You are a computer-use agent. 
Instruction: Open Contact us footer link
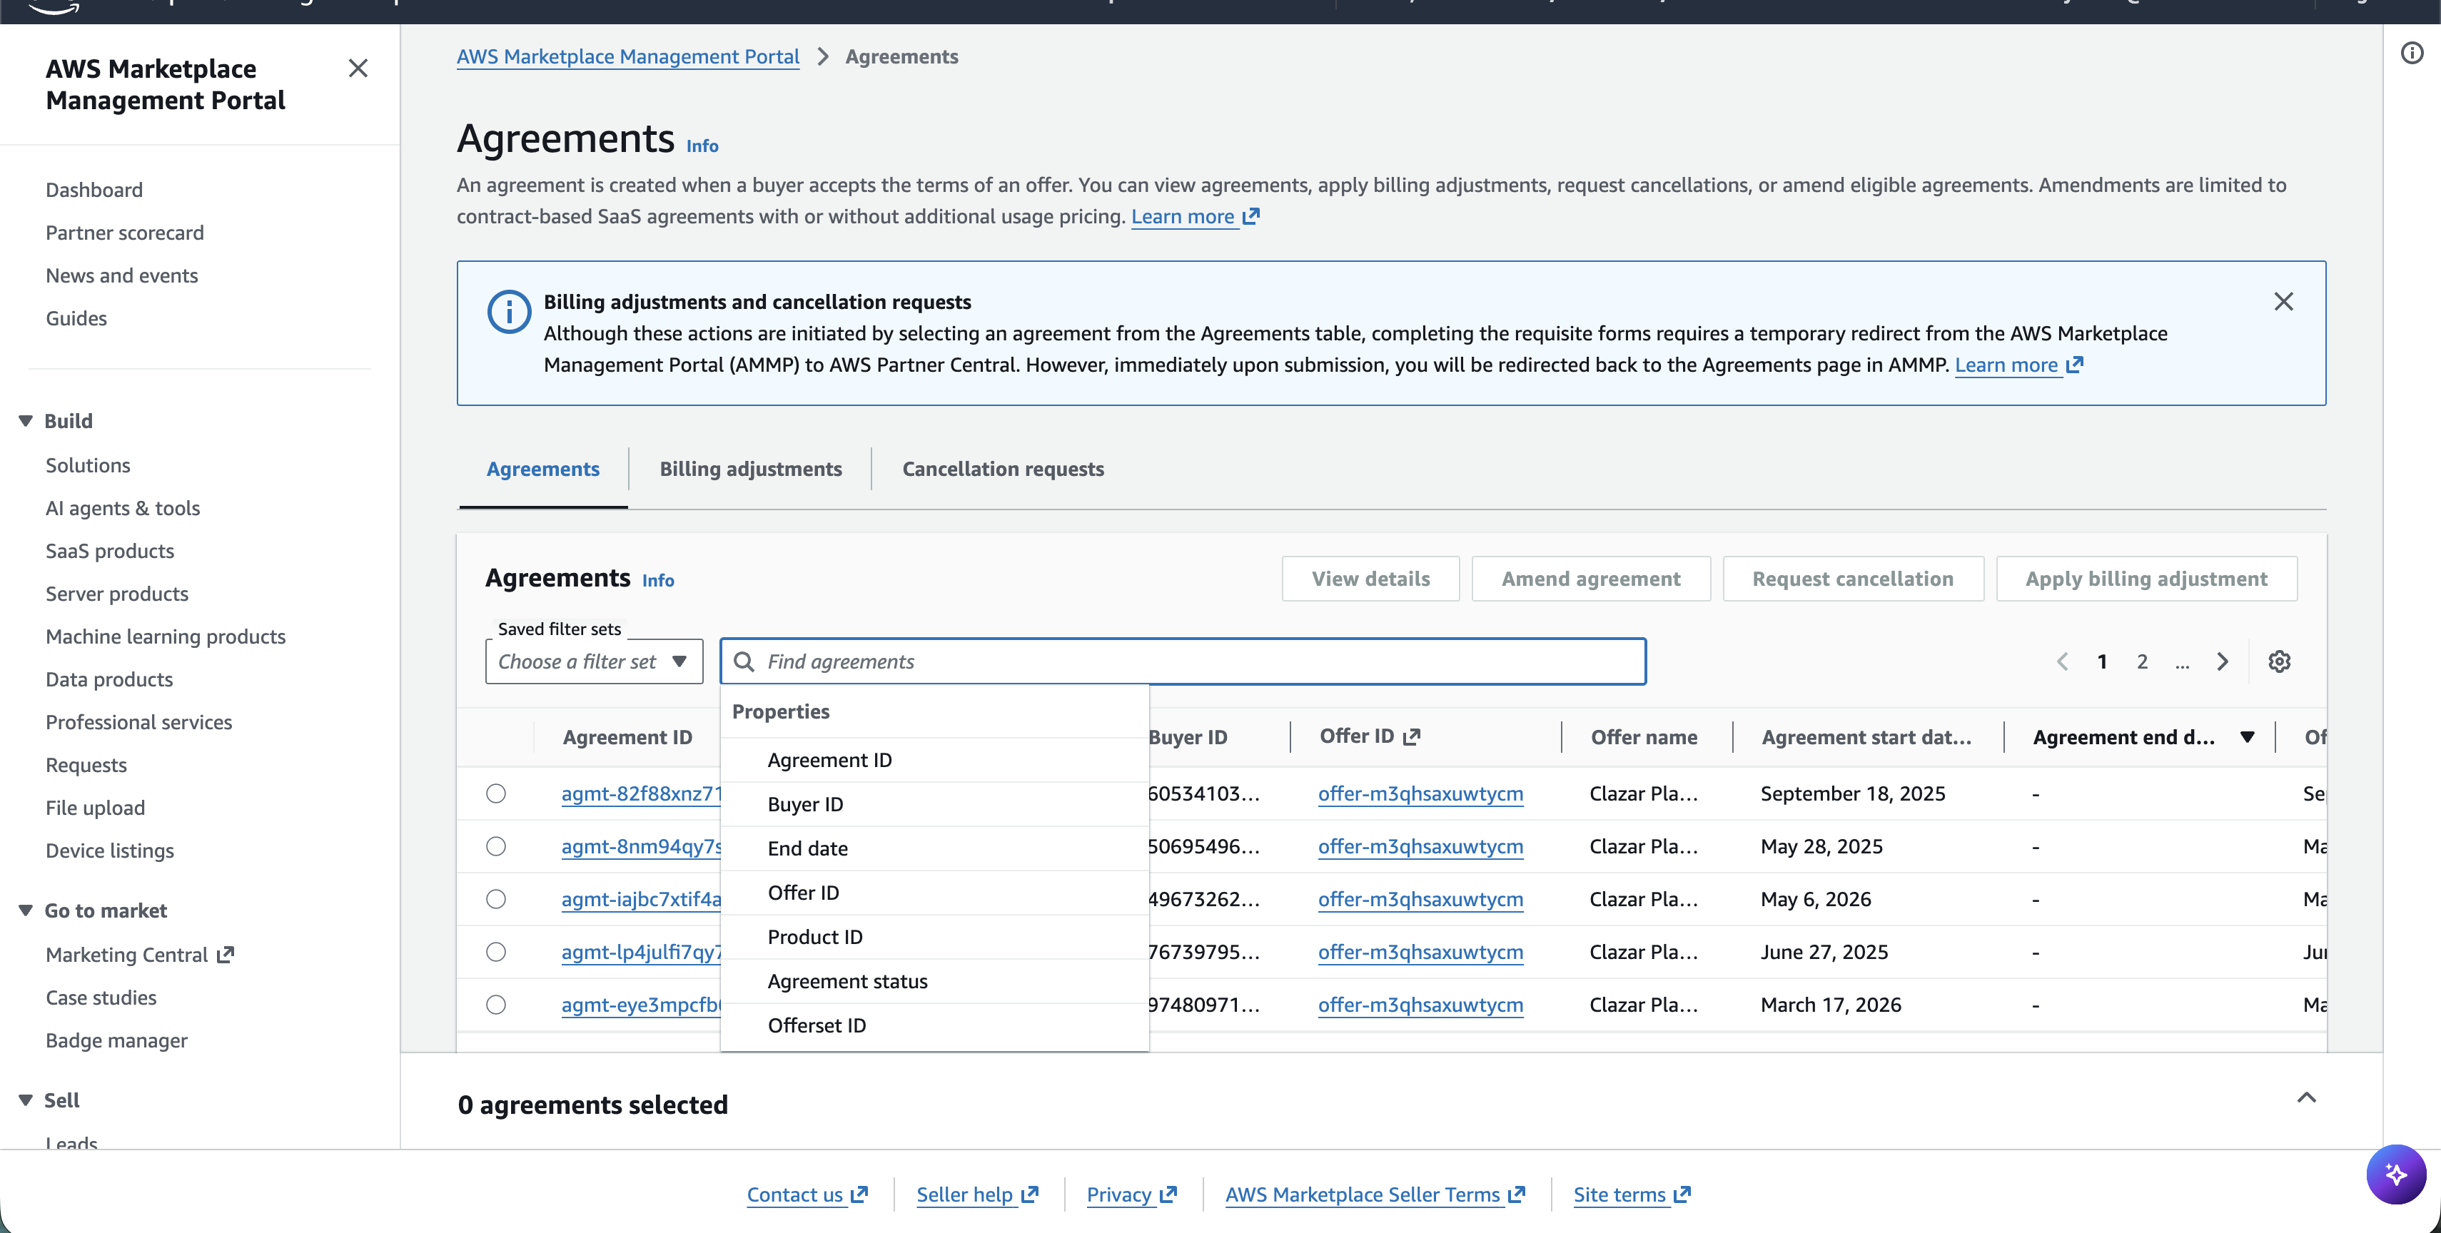point(807,1195)
